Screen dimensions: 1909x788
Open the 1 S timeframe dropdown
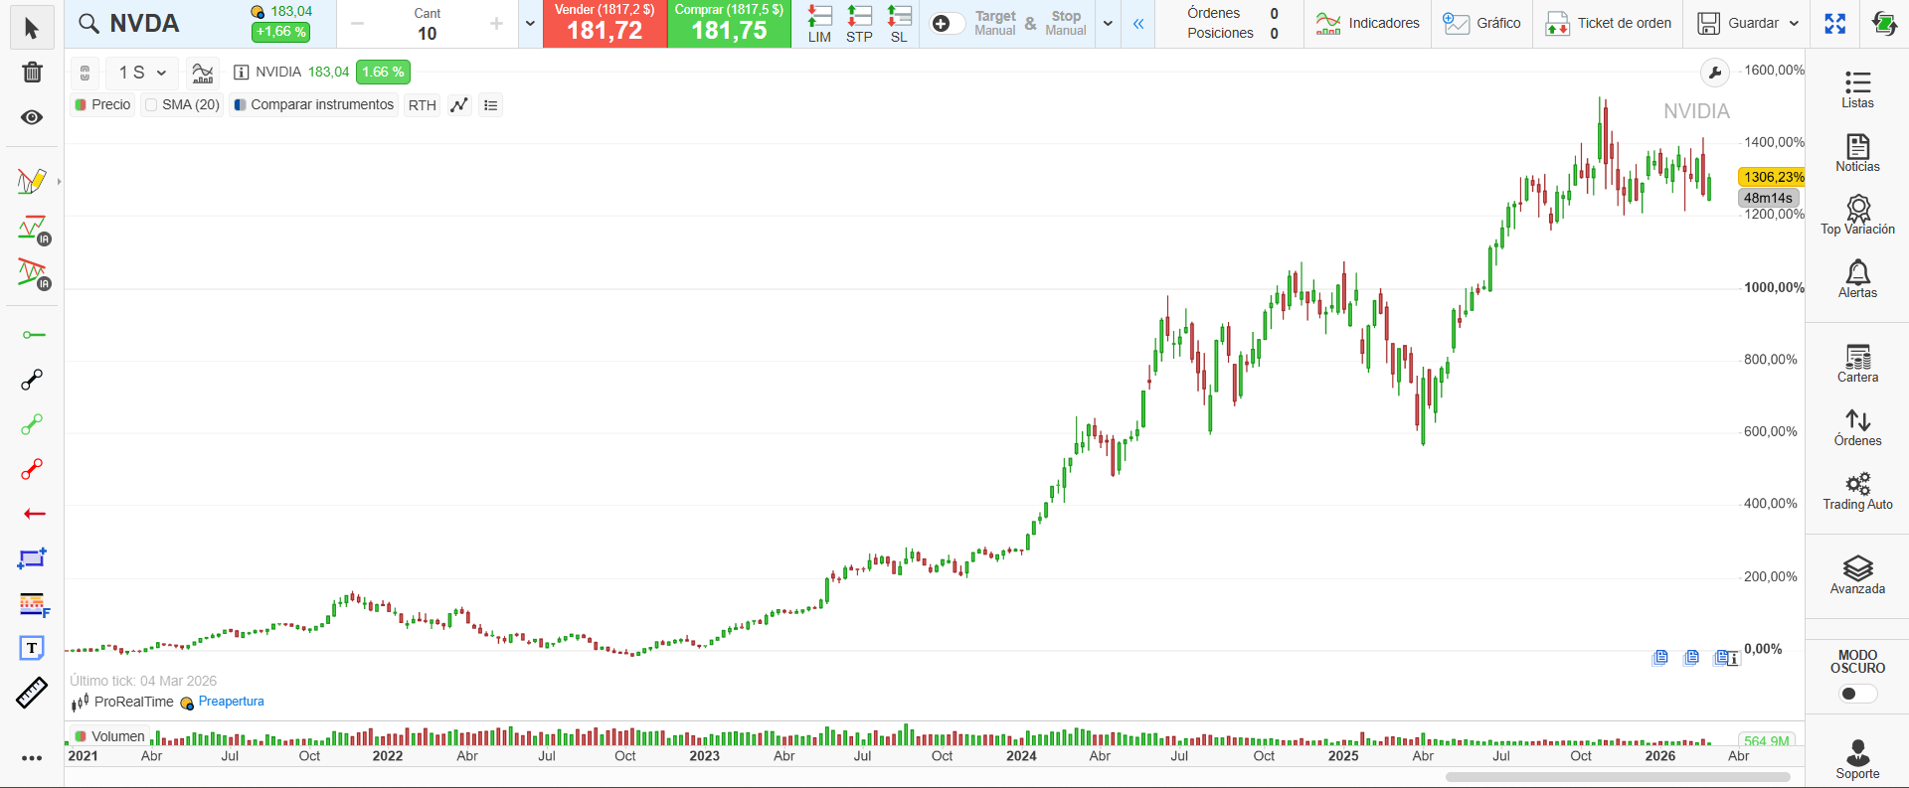tap(142, 73)
